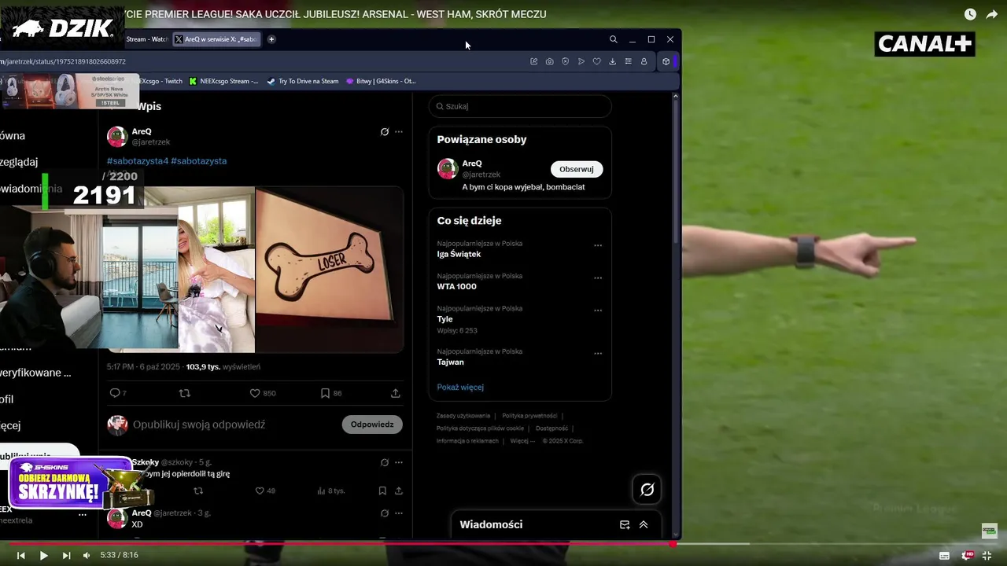Viewport: 1007px width, 566px height.
Task: Switch to the Stream - Watch tab
Action: click(x=147, y=39)
